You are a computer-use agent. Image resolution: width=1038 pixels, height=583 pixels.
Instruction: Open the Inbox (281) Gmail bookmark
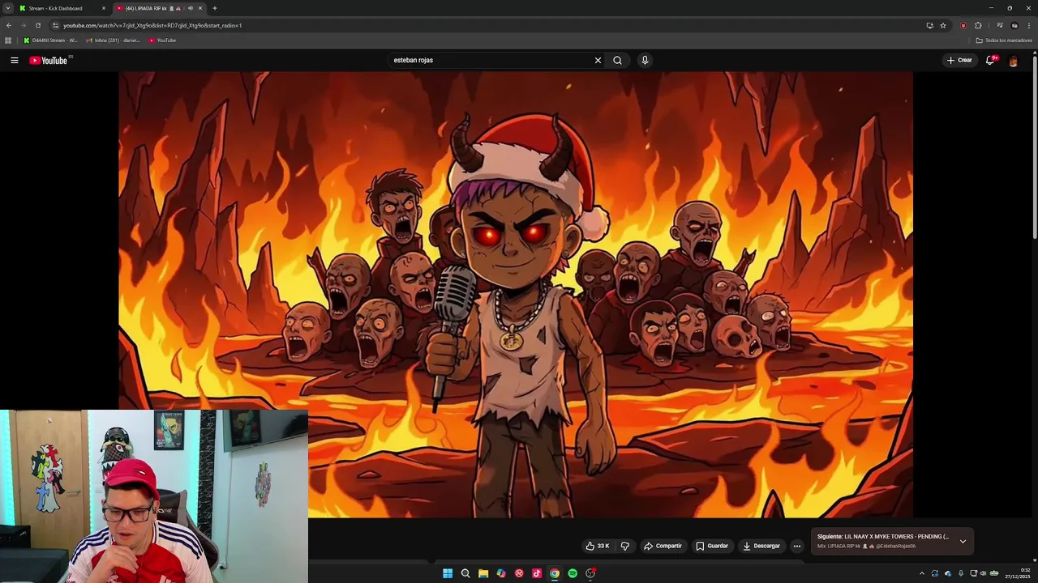[114, 40]
